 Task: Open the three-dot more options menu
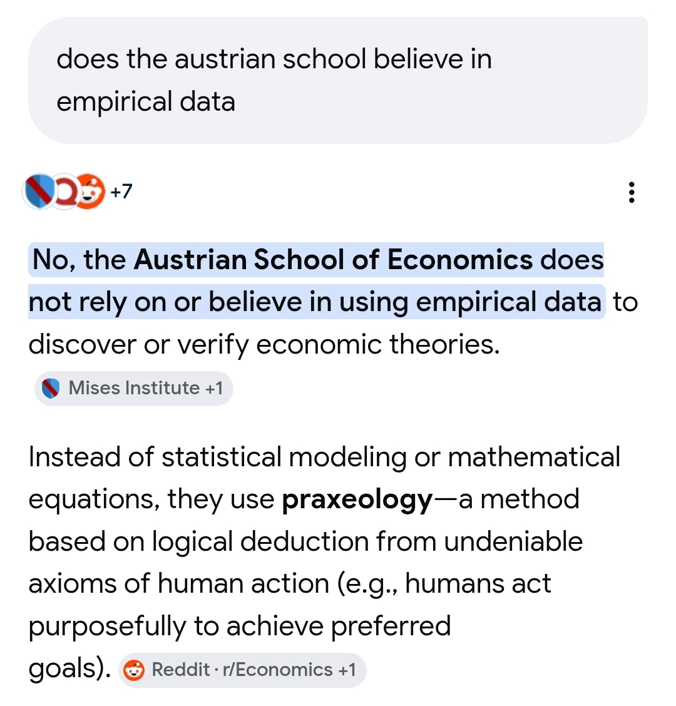click(x=632, y=192)
